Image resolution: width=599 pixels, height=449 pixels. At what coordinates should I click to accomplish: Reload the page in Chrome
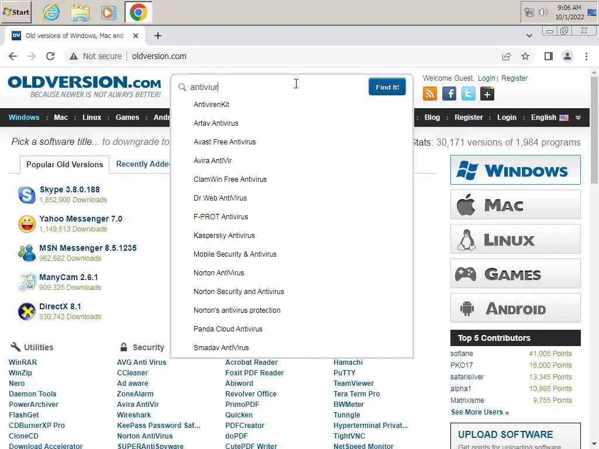50,56
